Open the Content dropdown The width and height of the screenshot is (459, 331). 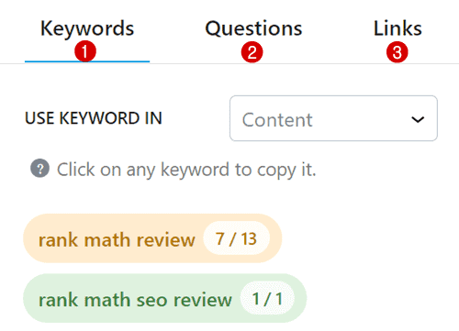click(333, 118)
